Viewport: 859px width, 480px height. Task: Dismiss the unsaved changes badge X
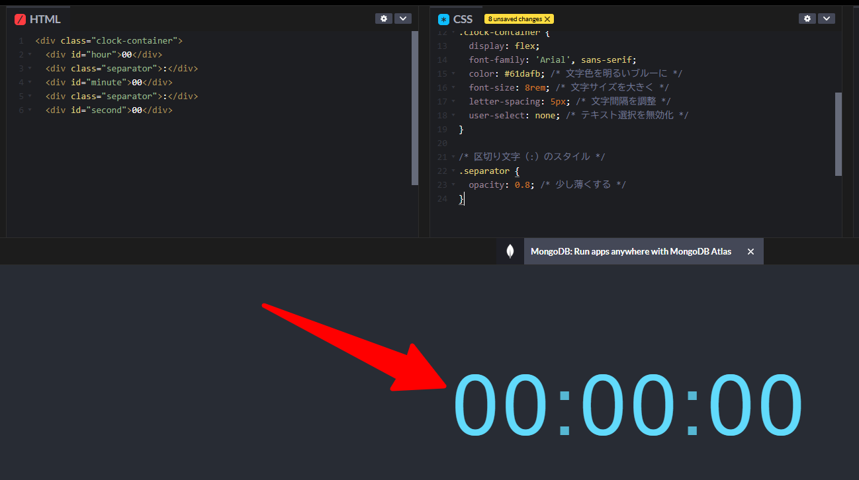(547, 19)
